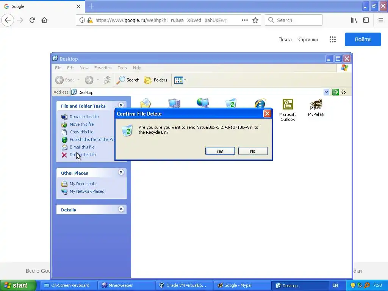Click the Recycle Bin icon in the dialog
Screen dimensions: 388x291
[127, 130]
